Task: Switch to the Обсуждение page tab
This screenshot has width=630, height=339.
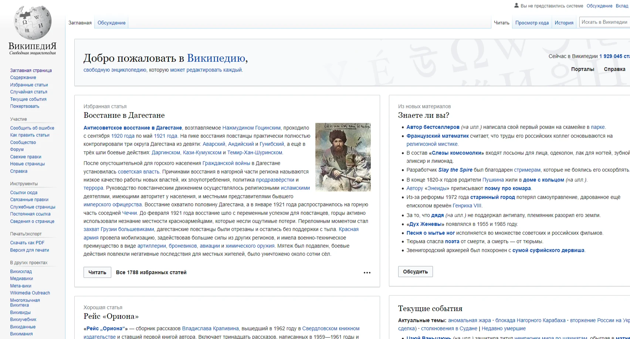Action: pos(111,23)
